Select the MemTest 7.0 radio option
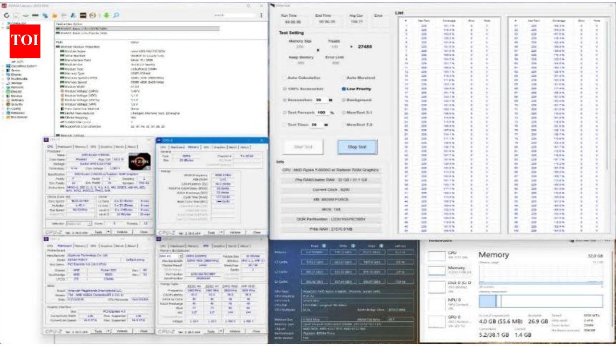The height and width of the screenshot is (346, 616). (x=344, y=125)
